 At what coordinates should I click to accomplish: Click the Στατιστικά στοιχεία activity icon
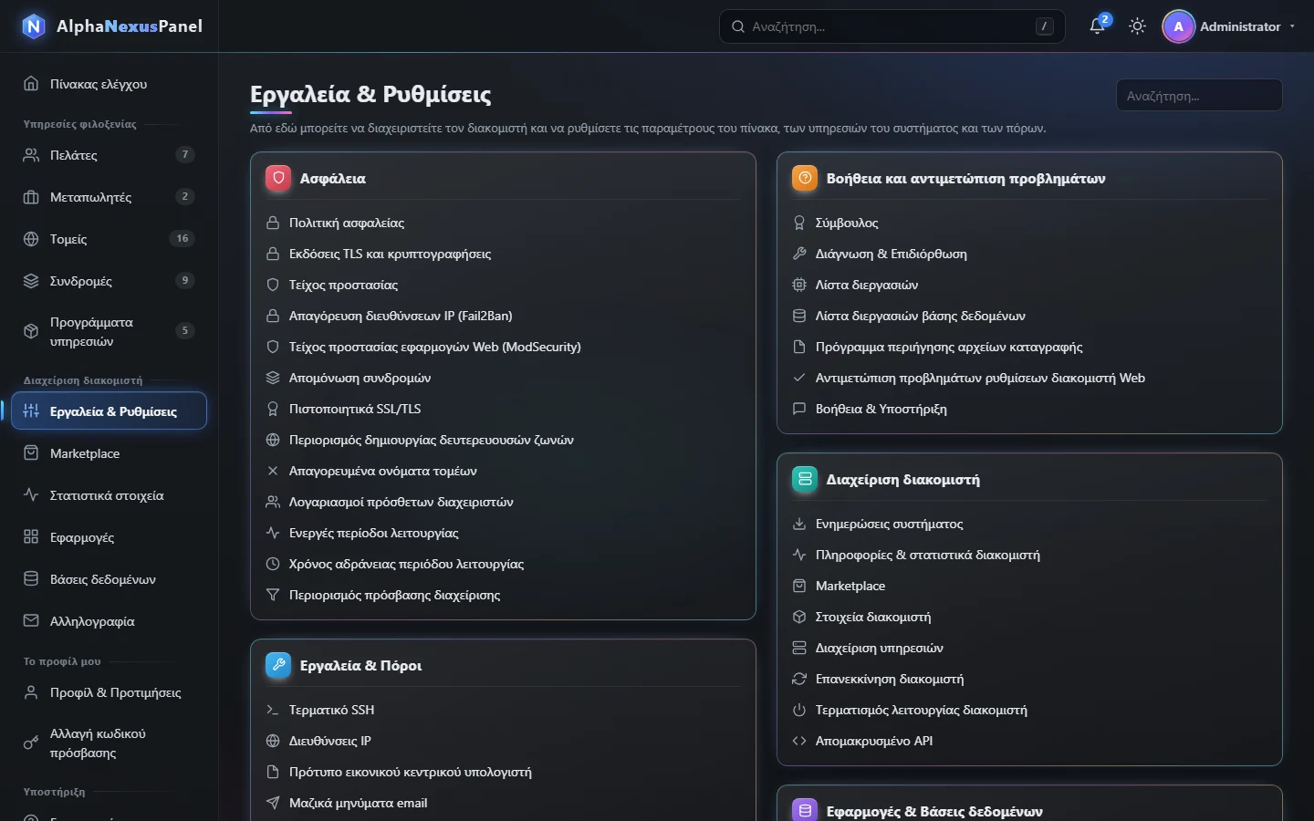[31, 495]
